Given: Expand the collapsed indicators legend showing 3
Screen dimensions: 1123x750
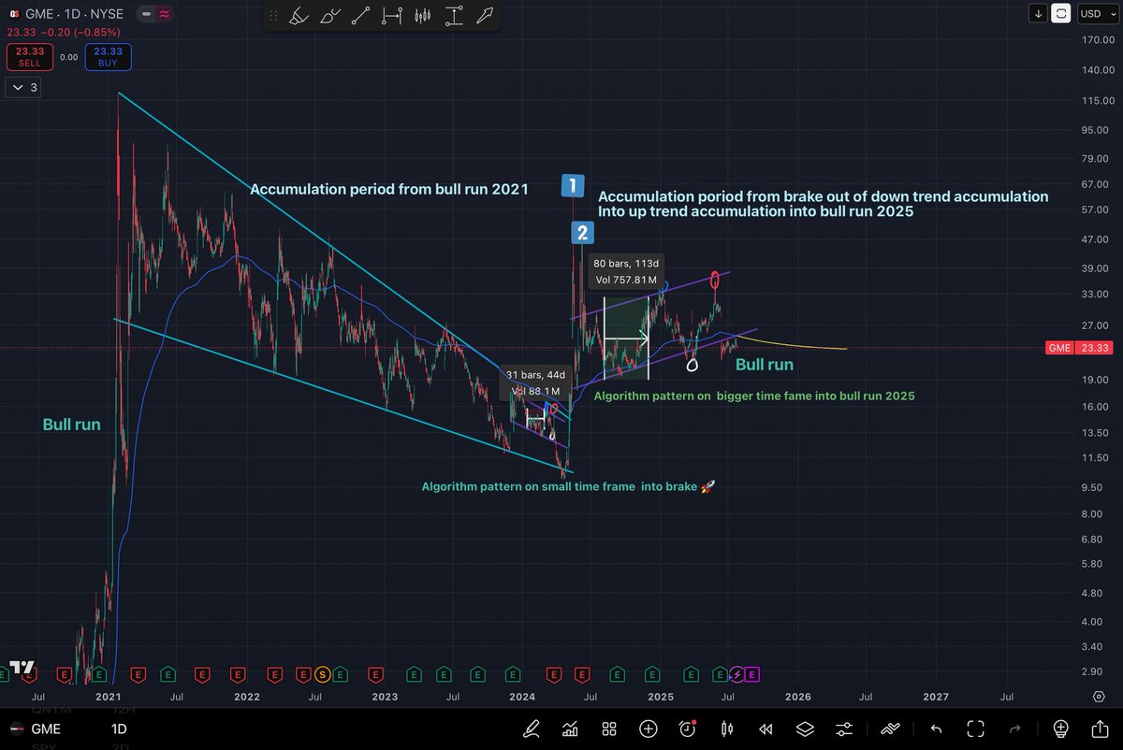Looking at the screenshot, I should point(23,88).
